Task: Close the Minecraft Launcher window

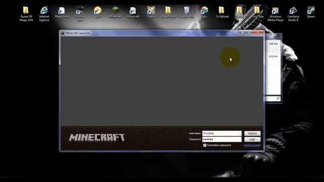Action: click(258, 32)
